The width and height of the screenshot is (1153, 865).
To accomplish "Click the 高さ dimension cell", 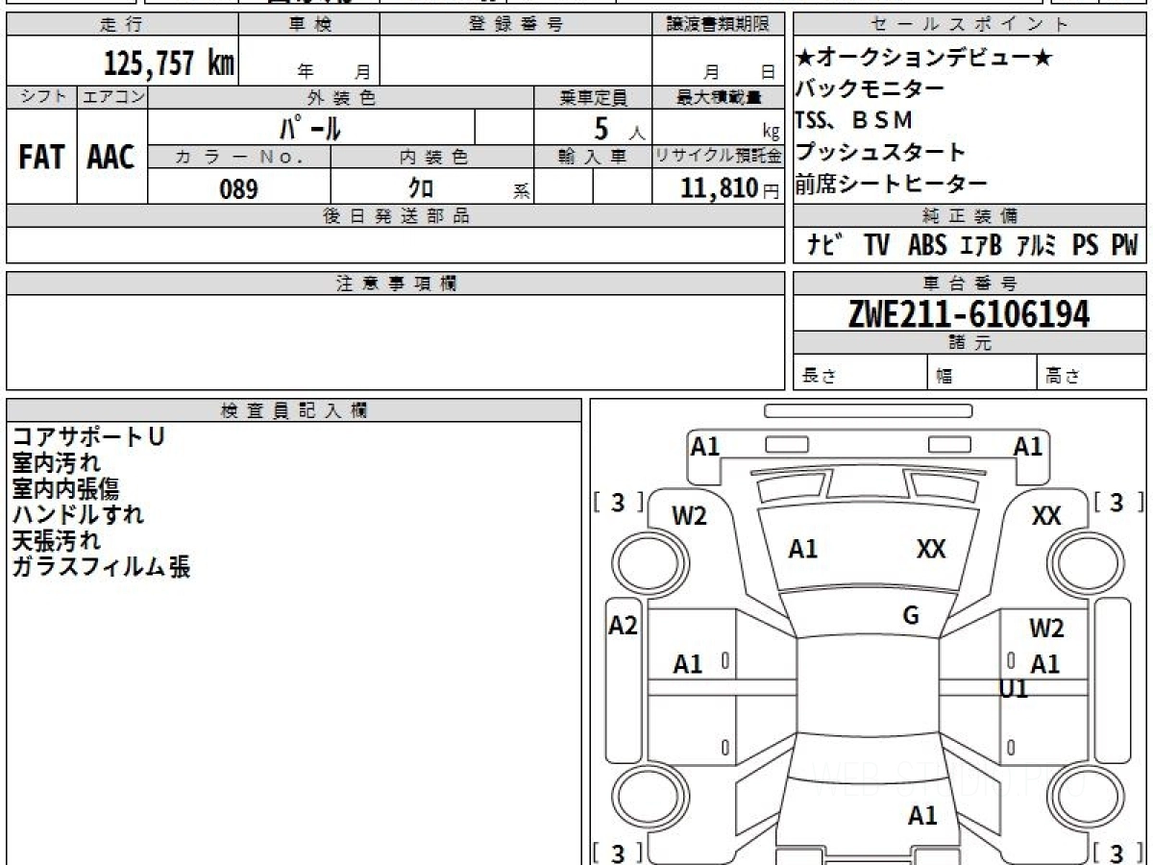I will pos(1092,374).
